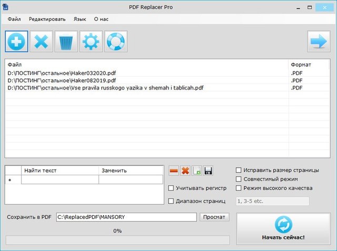Click the Формат column header
337x251 pixels.
coord(309,64)
